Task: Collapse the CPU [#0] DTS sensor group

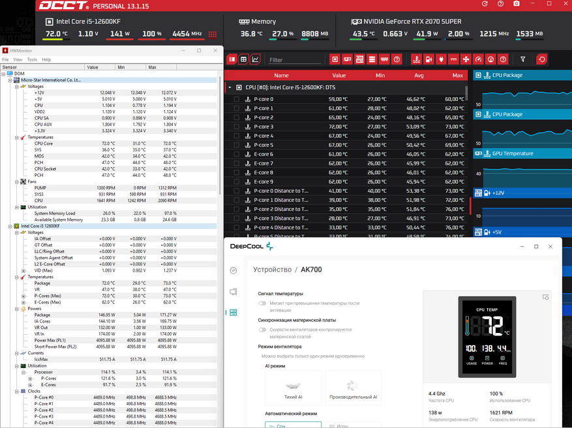Action: 230,87
